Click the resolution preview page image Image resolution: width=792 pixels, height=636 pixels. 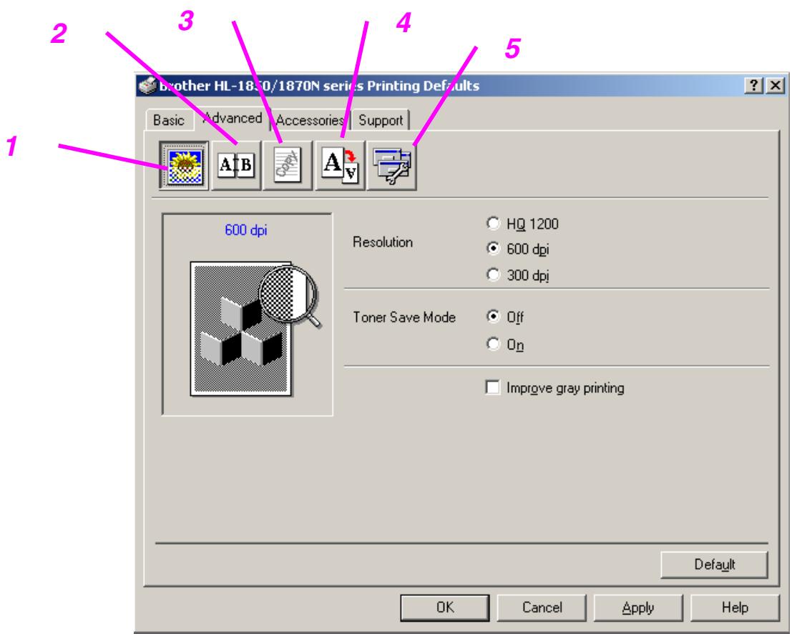tap(241, 328)
